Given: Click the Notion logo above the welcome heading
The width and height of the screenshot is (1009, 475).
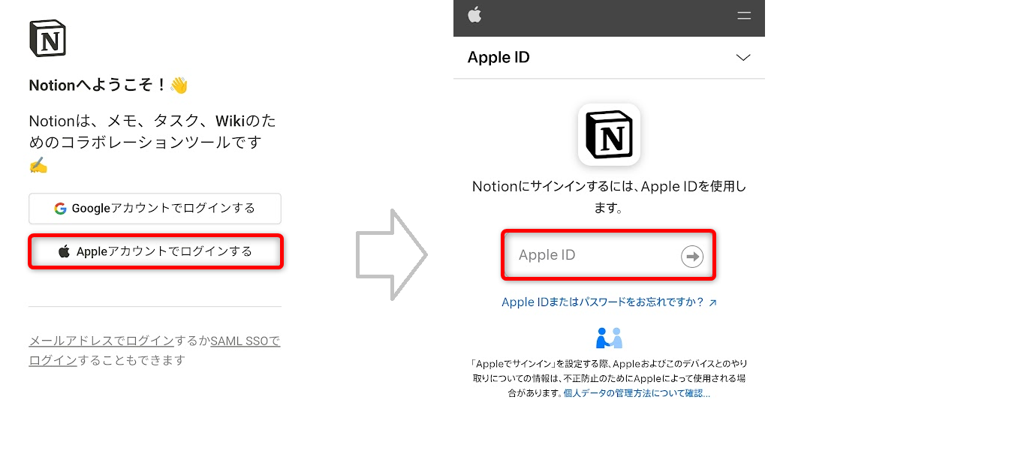Looking at the screenshot, I should [47, 38].
